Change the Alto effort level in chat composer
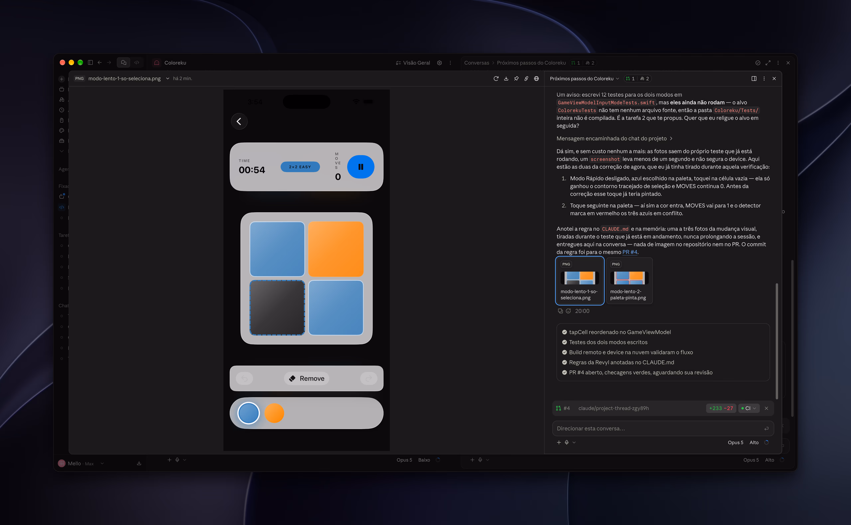 [754, 442]
